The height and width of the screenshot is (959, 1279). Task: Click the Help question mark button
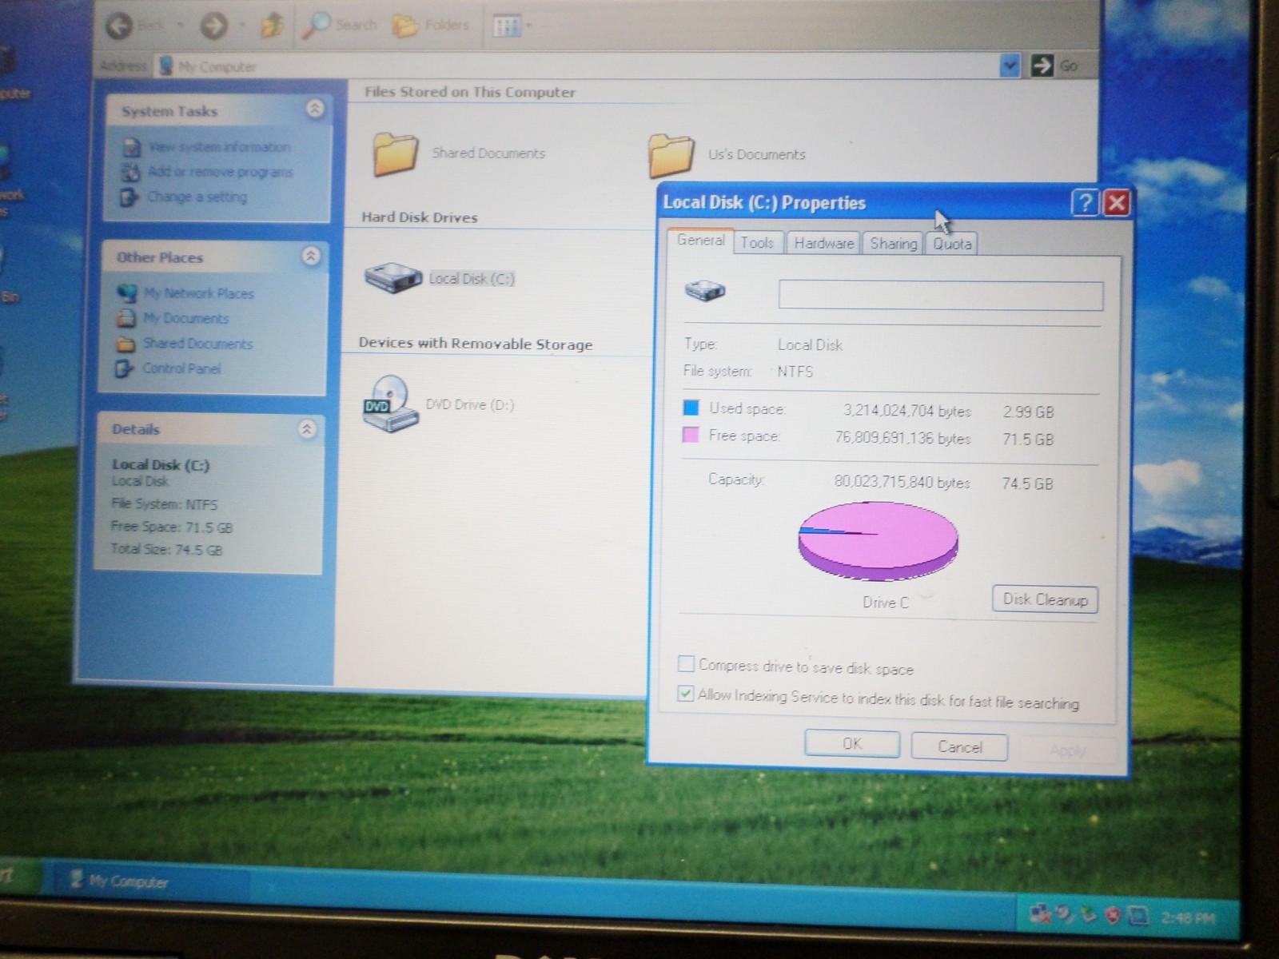[x=1085, y=203]
